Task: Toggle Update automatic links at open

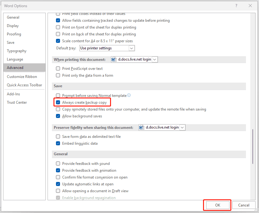Action: [58, 184]
